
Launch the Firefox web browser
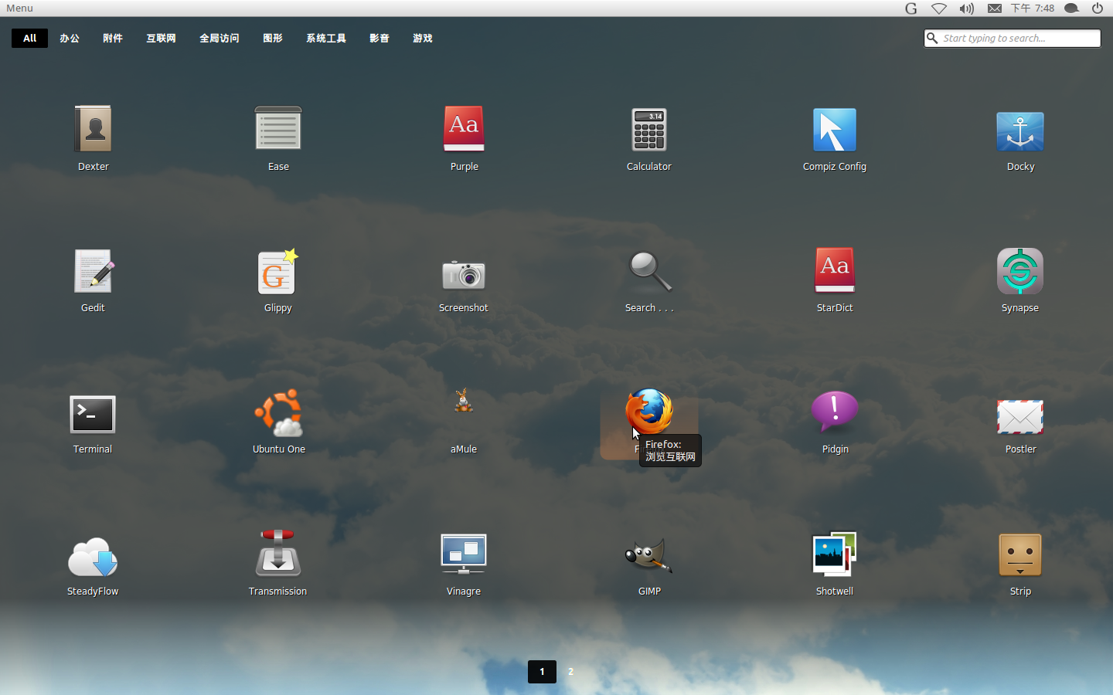pyautogui.click(x=649, y=412)
